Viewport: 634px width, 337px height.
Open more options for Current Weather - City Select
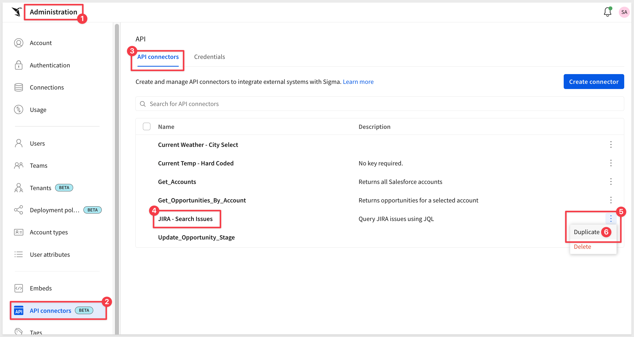click(611, 145)
